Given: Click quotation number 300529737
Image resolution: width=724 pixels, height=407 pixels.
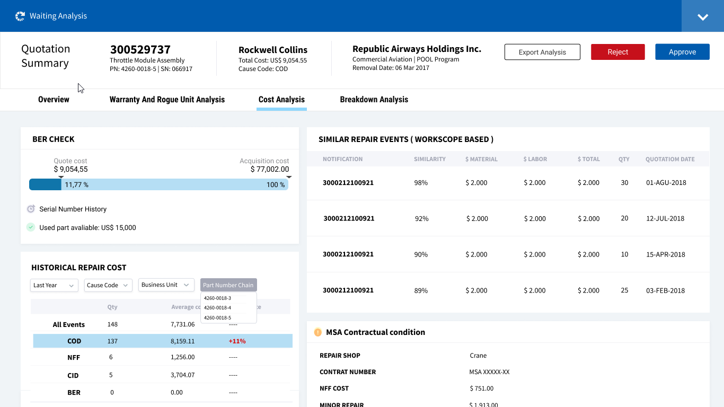Looking at the screenshot, I should click(140, 50).
